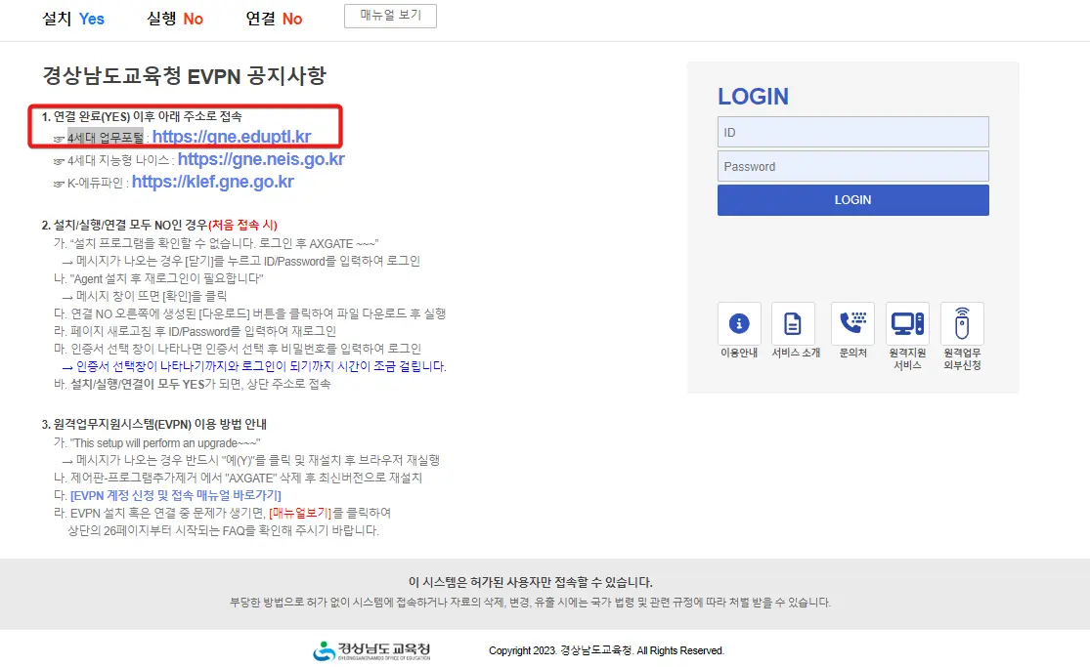The height and width of the screenshot is (667, 1090).
Task: Click the 설치 Yes status indicator
Action: tap(74, 18)
